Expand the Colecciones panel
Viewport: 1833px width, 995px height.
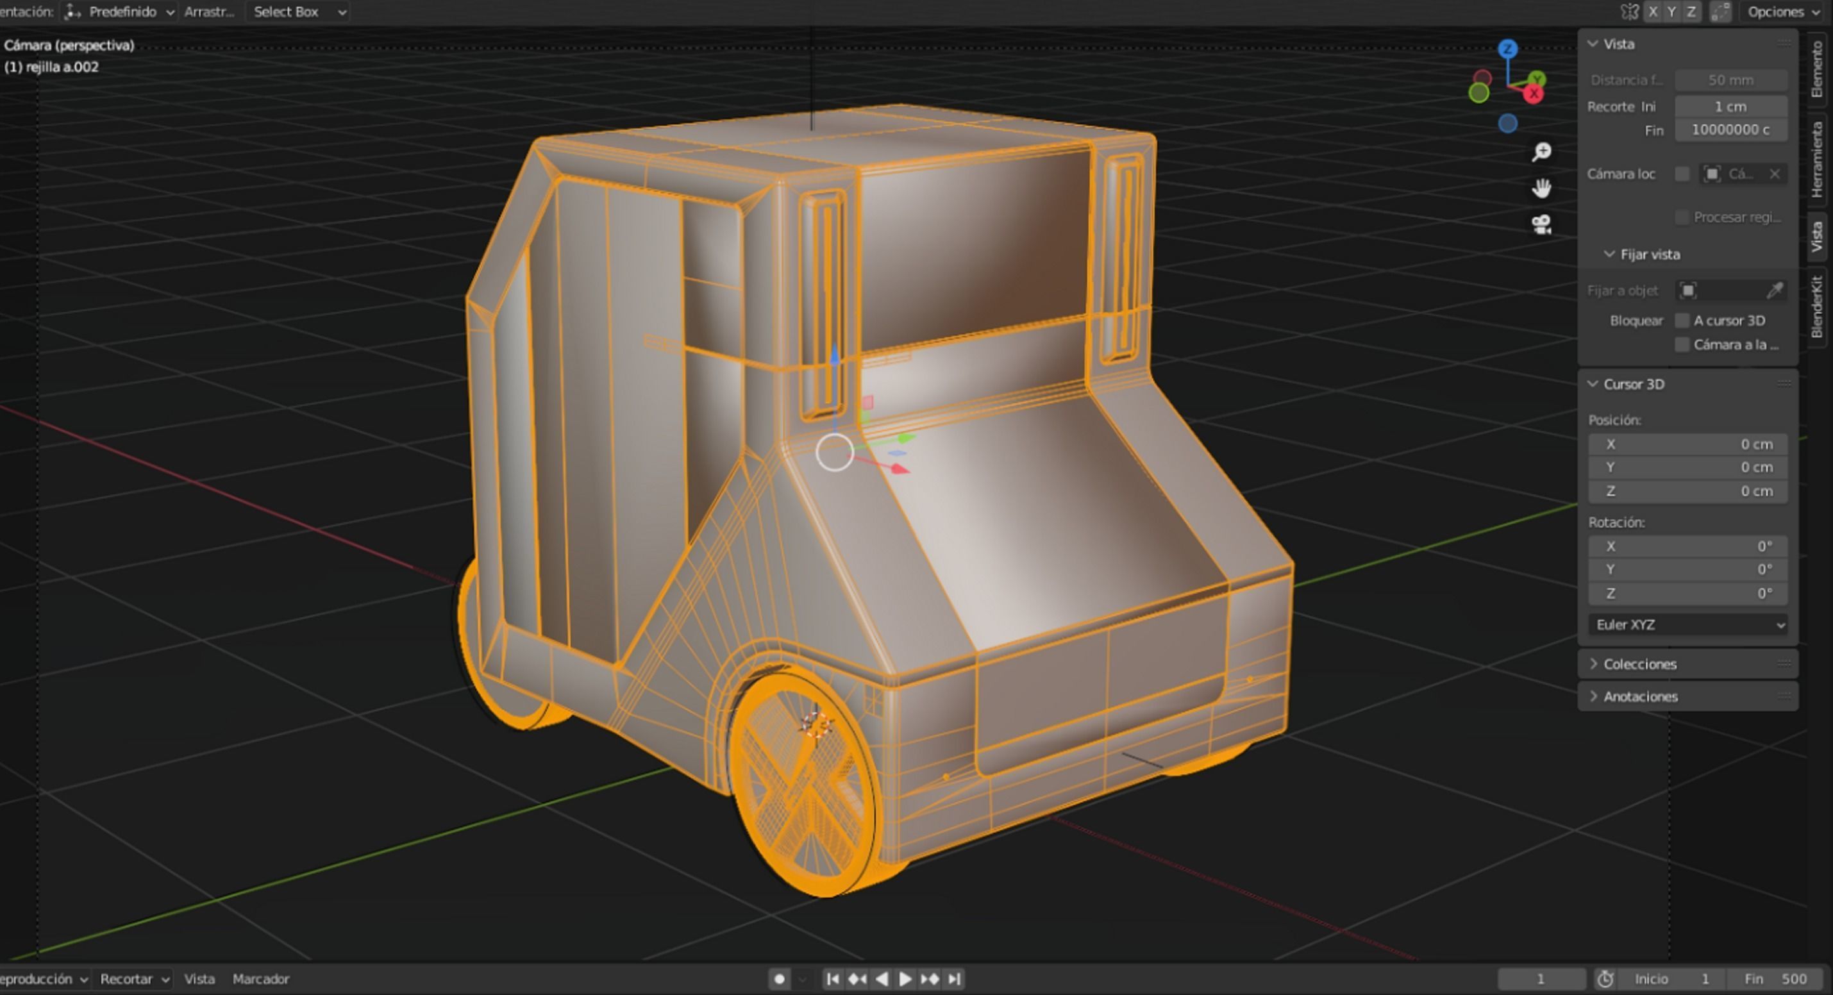[x=1639, y=664]
